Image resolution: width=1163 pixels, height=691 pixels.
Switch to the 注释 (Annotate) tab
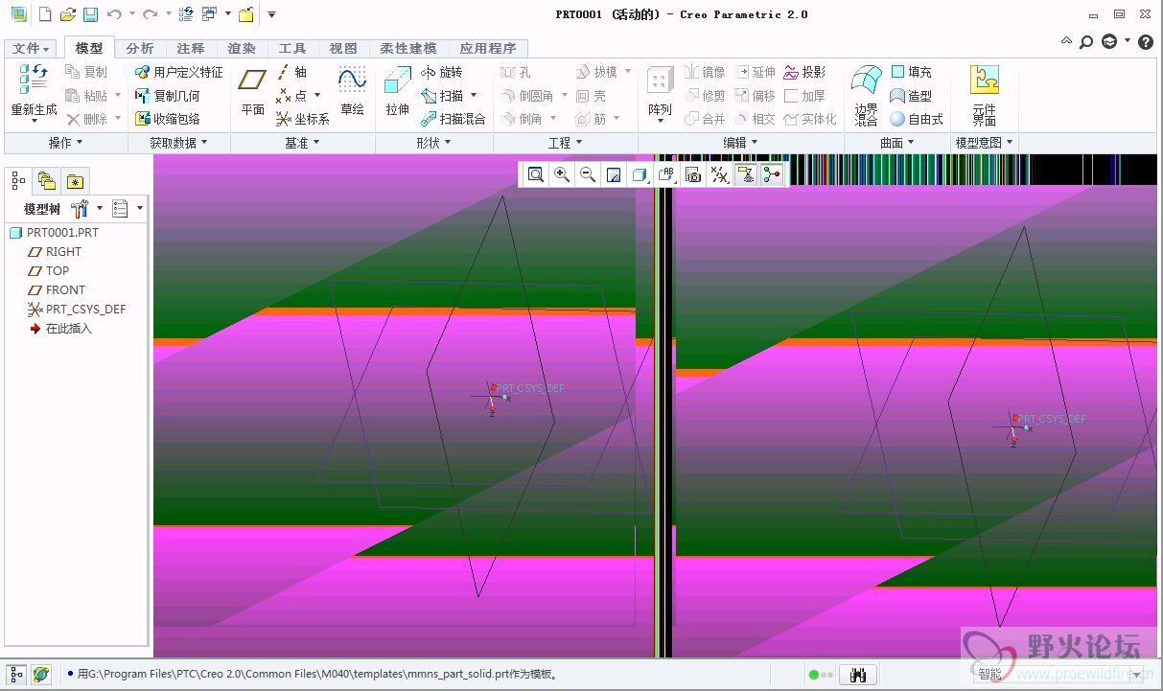pyautogui.click(x=190, y=48)
